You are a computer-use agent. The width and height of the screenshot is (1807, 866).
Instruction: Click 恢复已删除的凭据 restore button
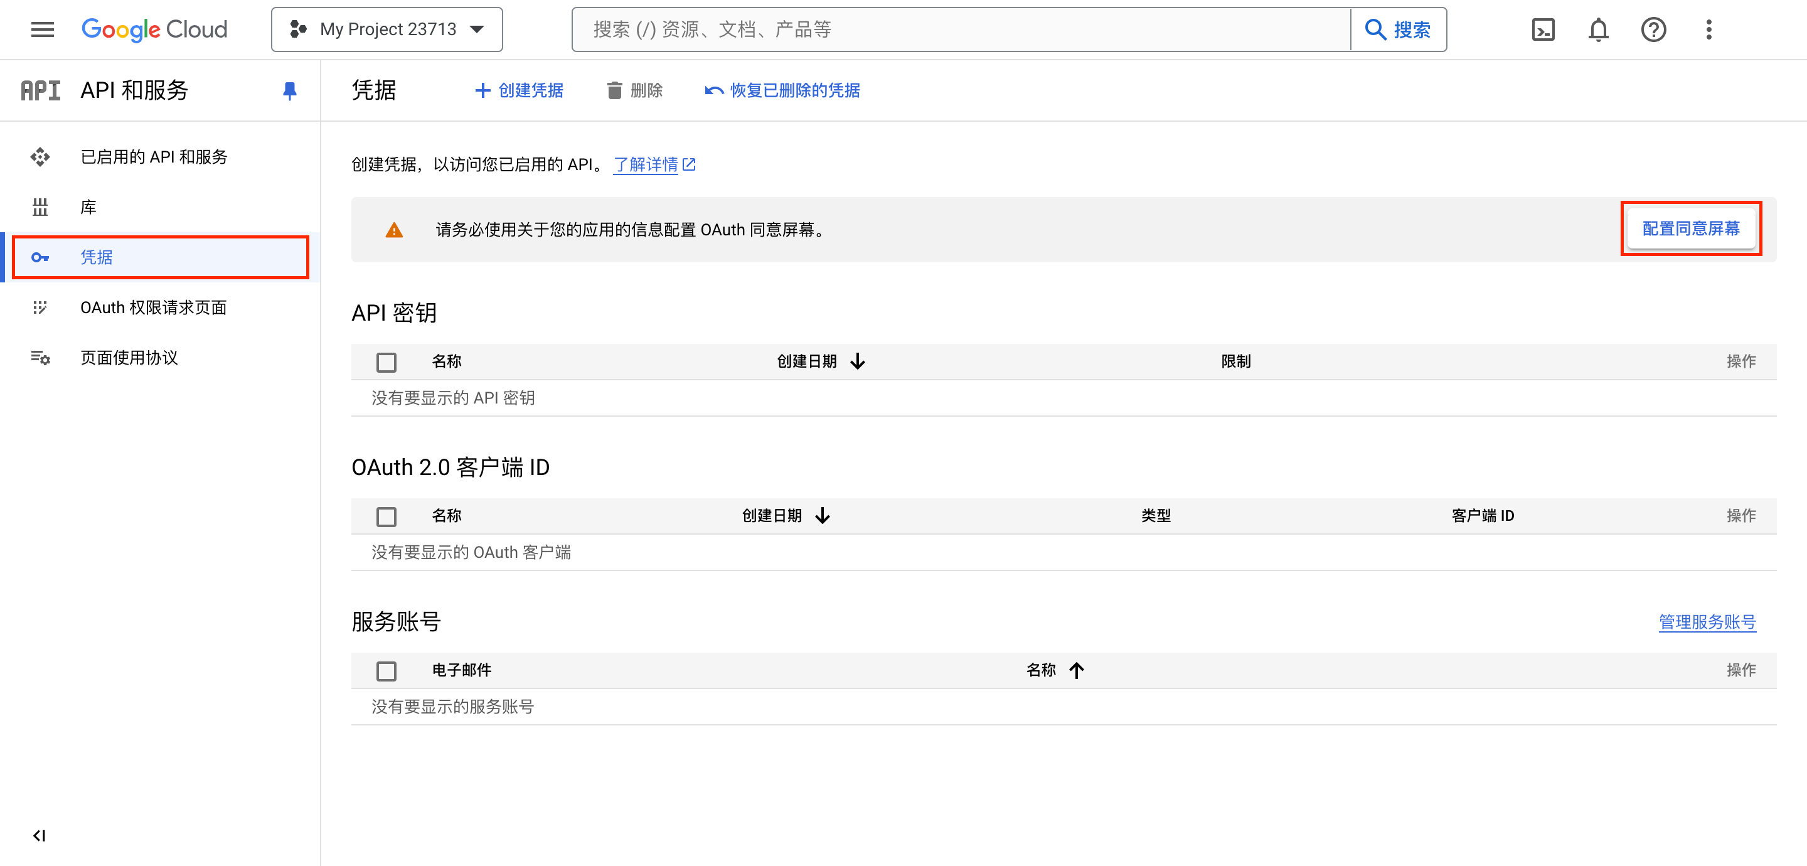[x=782, y=90]
